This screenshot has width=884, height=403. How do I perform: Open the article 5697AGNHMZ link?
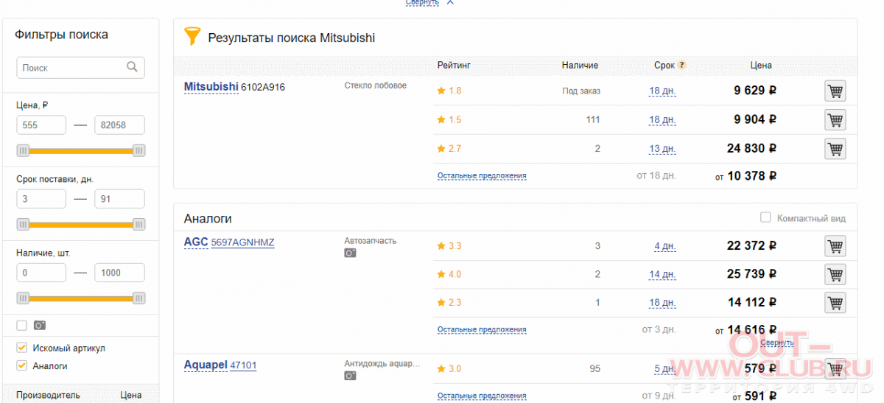(x=242, y=242)
